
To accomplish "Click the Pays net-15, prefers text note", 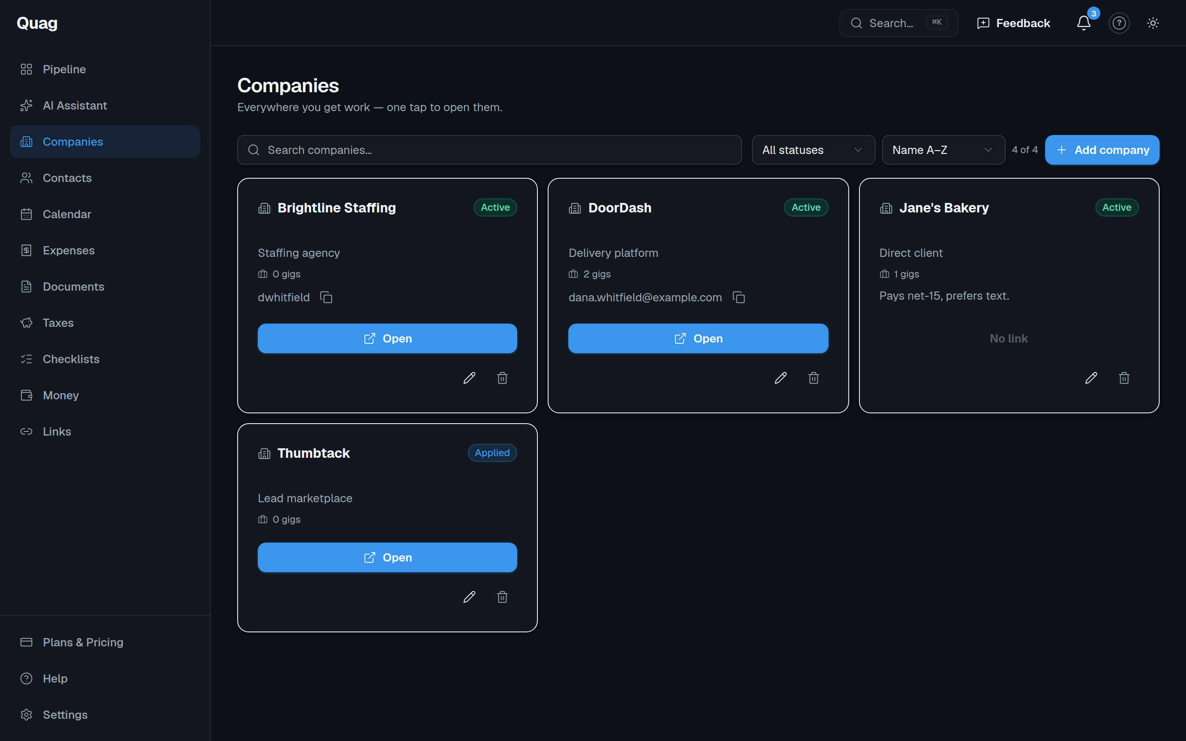I will (x=944, y=296).
